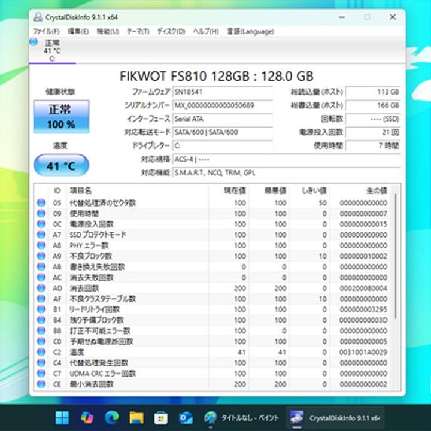Select the 不良ブロック数 row text
Screen dimensions: 431x431
[91, 256]
